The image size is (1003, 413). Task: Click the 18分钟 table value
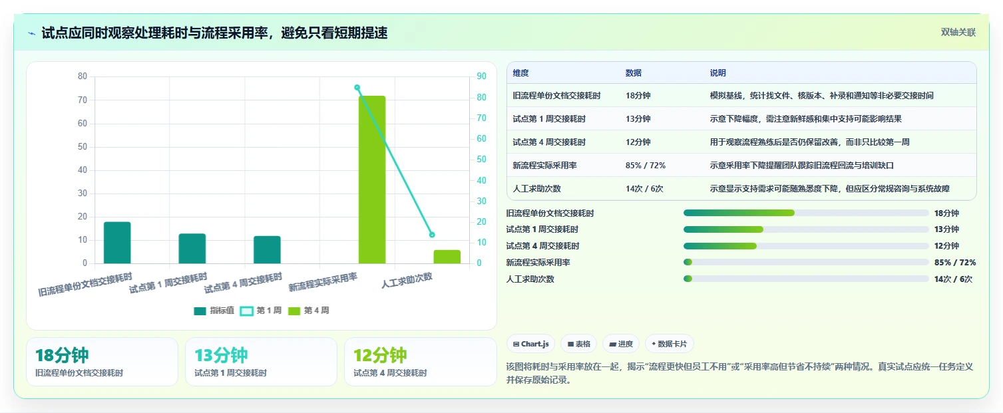638,96
